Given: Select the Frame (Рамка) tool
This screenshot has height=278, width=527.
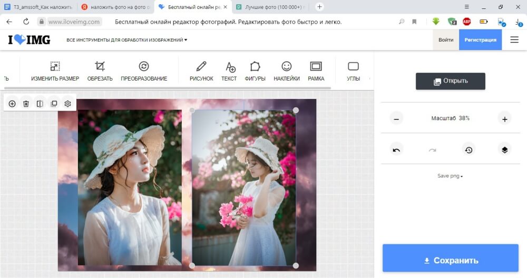Looking at the screenshot, I should pyautogui.click(x=316, y=71).
